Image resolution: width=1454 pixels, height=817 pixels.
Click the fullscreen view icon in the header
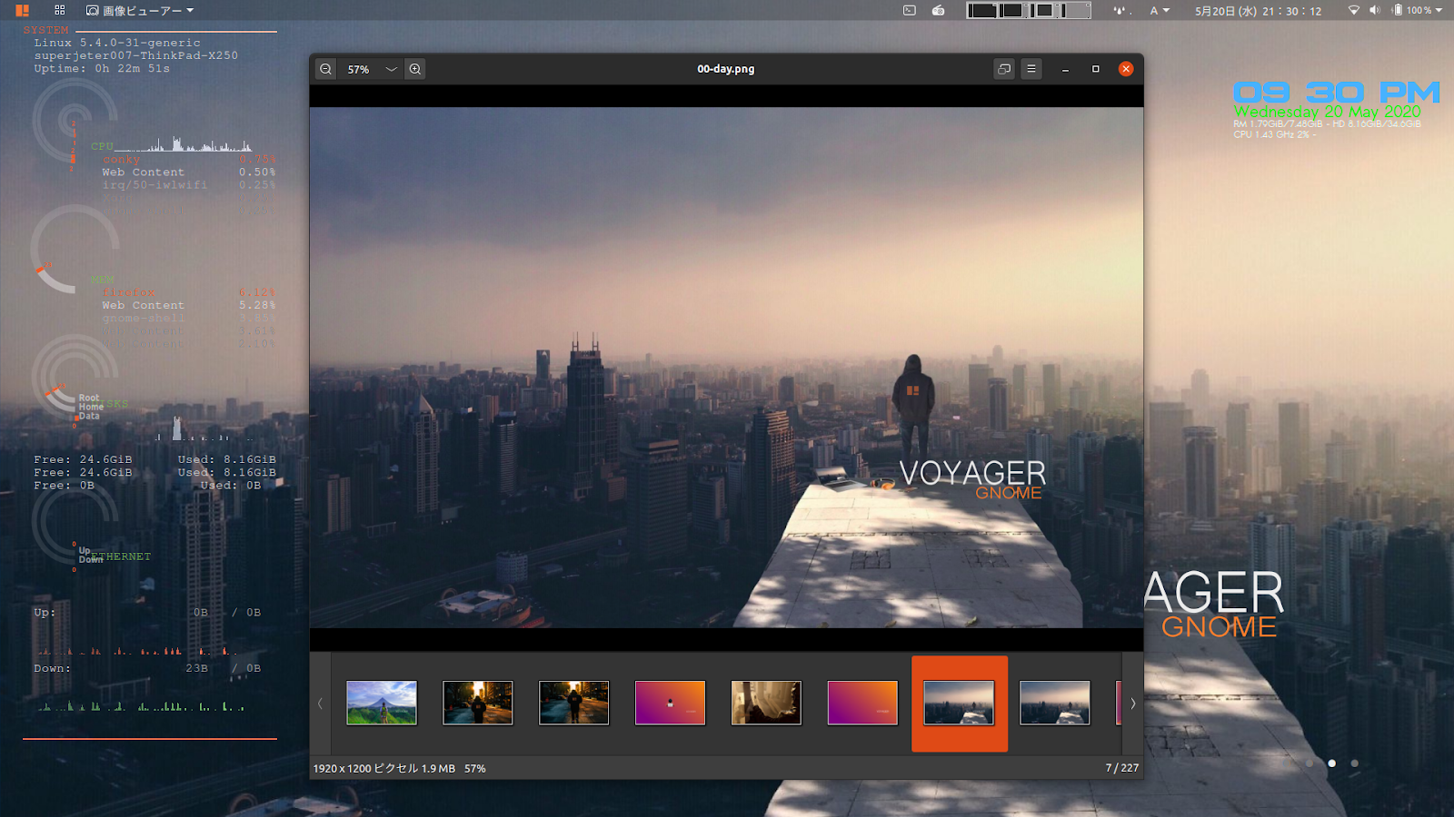(1004, 69)
